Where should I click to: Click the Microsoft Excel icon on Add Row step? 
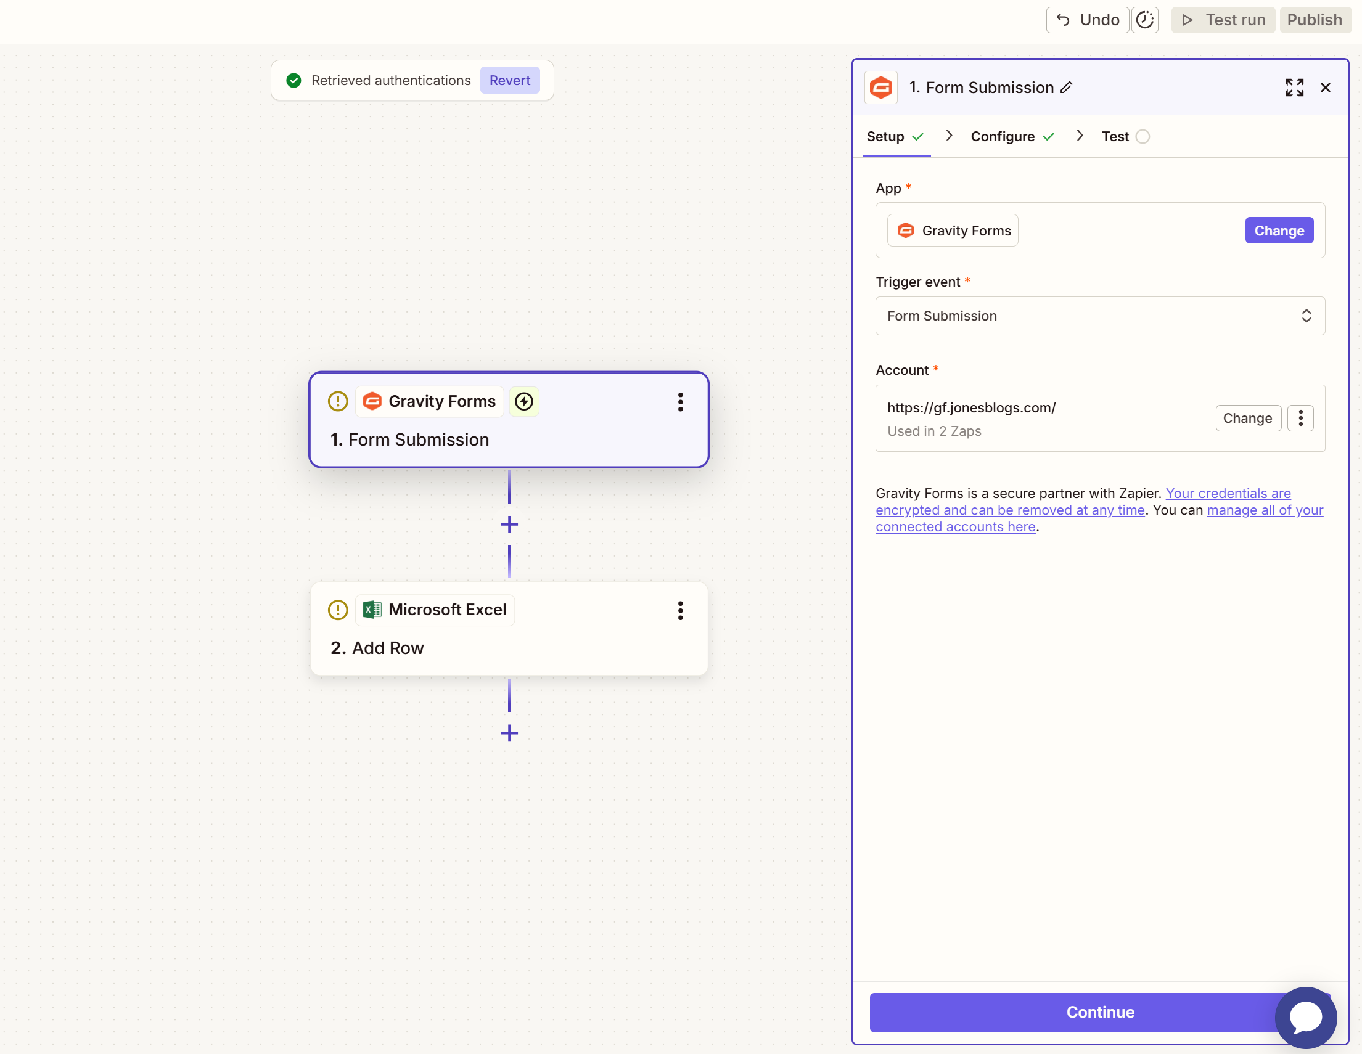coord(372,610)
